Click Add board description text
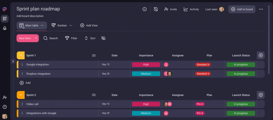This screenshot has height=120, width=273. point(30,16)
